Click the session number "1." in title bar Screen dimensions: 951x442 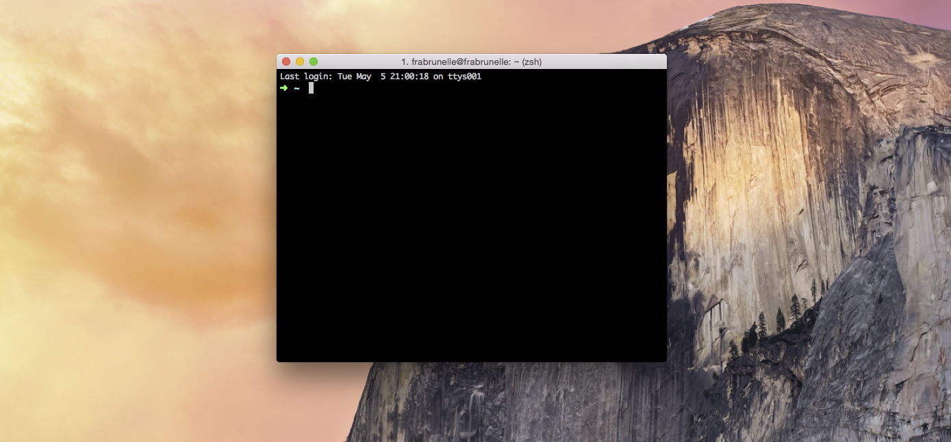[x=404, y=61]
